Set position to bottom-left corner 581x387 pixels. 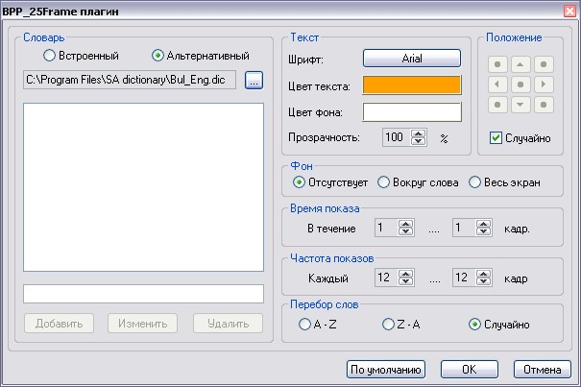point(497,105)
